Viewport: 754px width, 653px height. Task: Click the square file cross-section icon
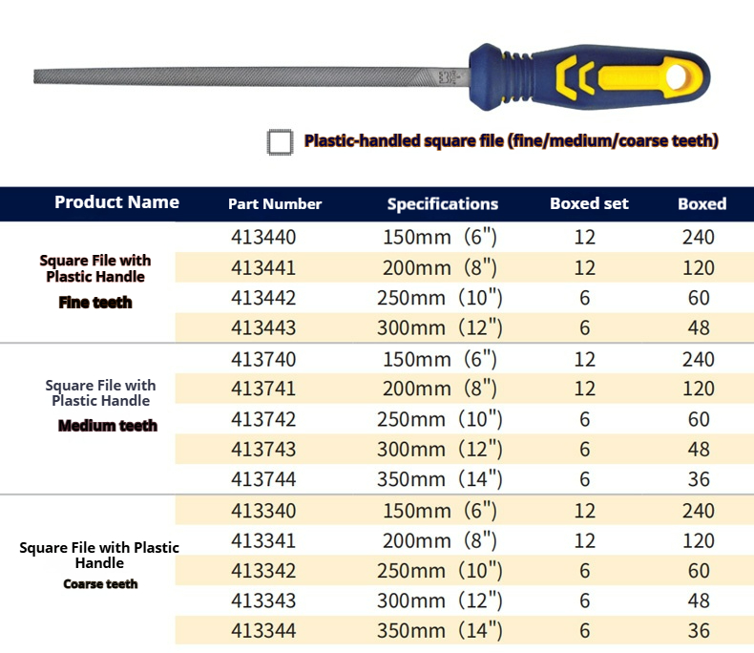[280, 141]
